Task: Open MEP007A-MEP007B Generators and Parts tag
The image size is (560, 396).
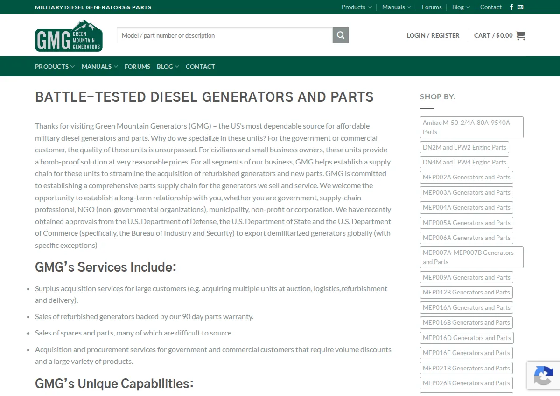Action: (471, 257)
